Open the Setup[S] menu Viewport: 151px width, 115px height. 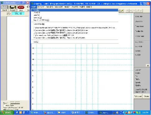tap(50, 7)
